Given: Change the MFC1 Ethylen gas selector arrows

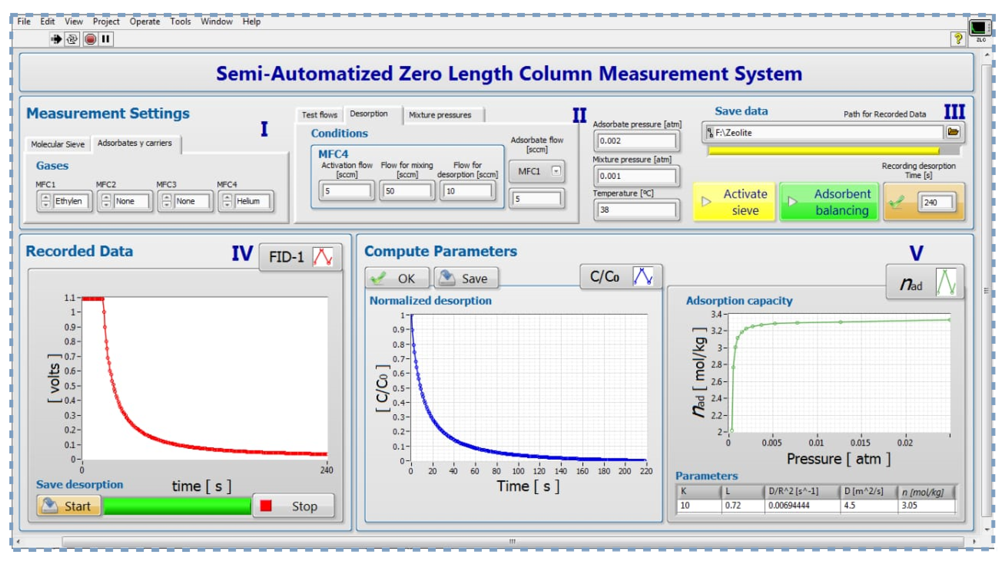Looking at the screenshot, I should coord(46,201).
